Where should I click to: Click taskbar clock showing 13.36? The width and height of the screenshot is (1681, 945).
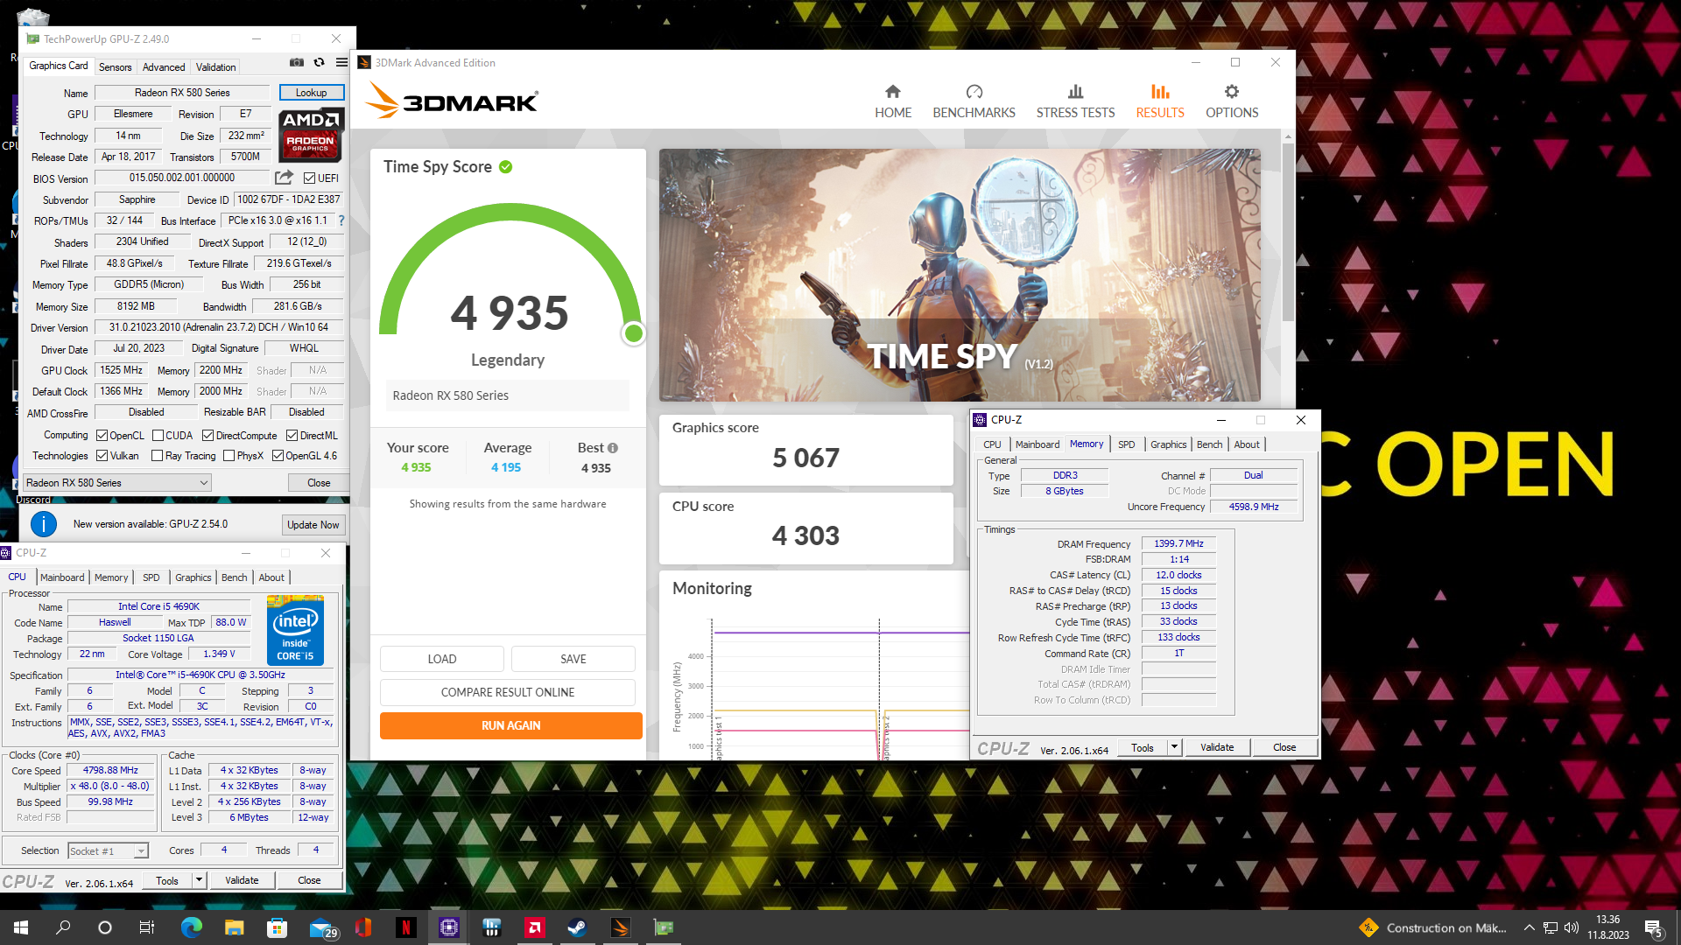point(1608,927)
